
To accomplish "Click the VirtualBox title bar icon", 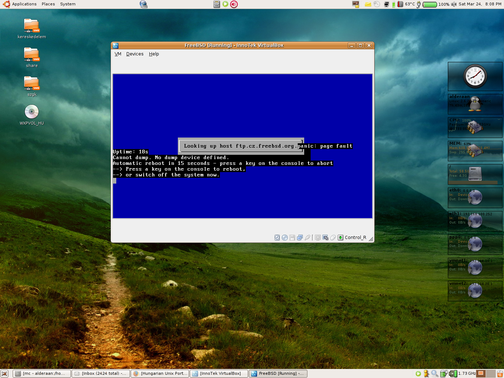I will coord(116,45).
